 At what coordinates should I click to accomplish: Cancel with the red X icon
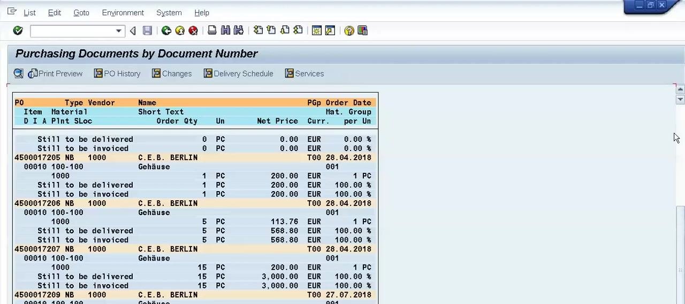(193, 31)
